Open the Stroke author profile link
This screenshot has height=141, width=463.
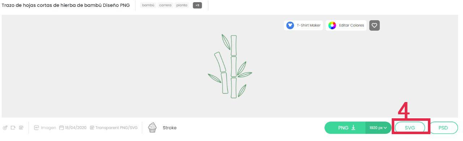coord(170,128)
